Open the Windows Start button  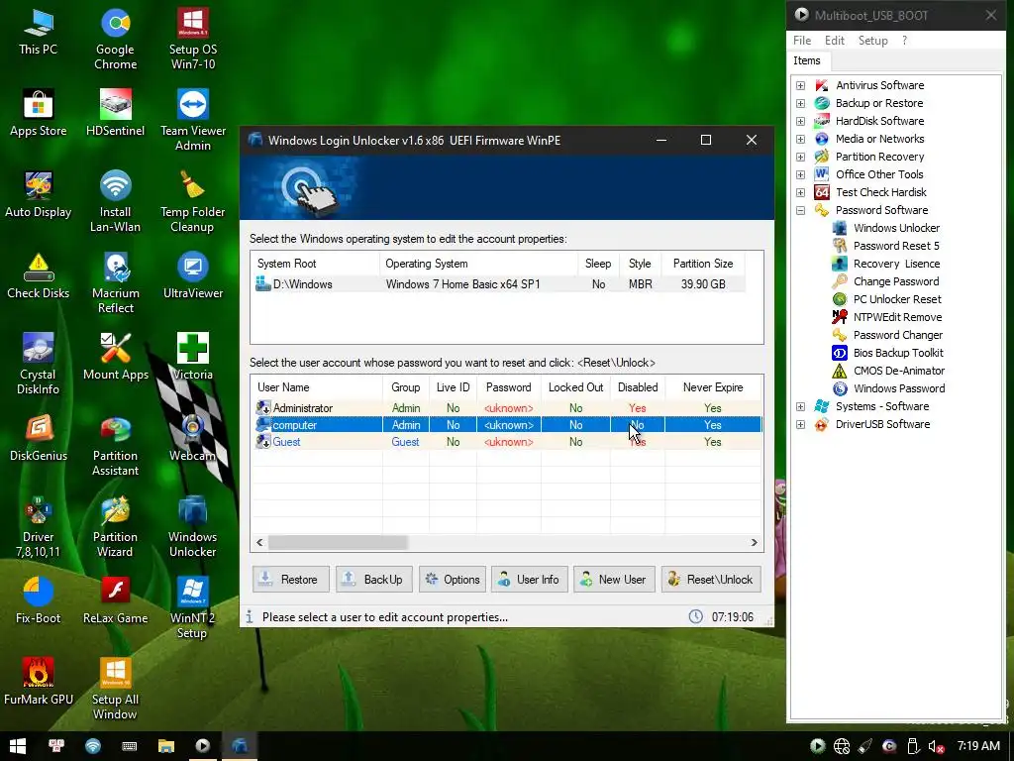tap(18, 746)
